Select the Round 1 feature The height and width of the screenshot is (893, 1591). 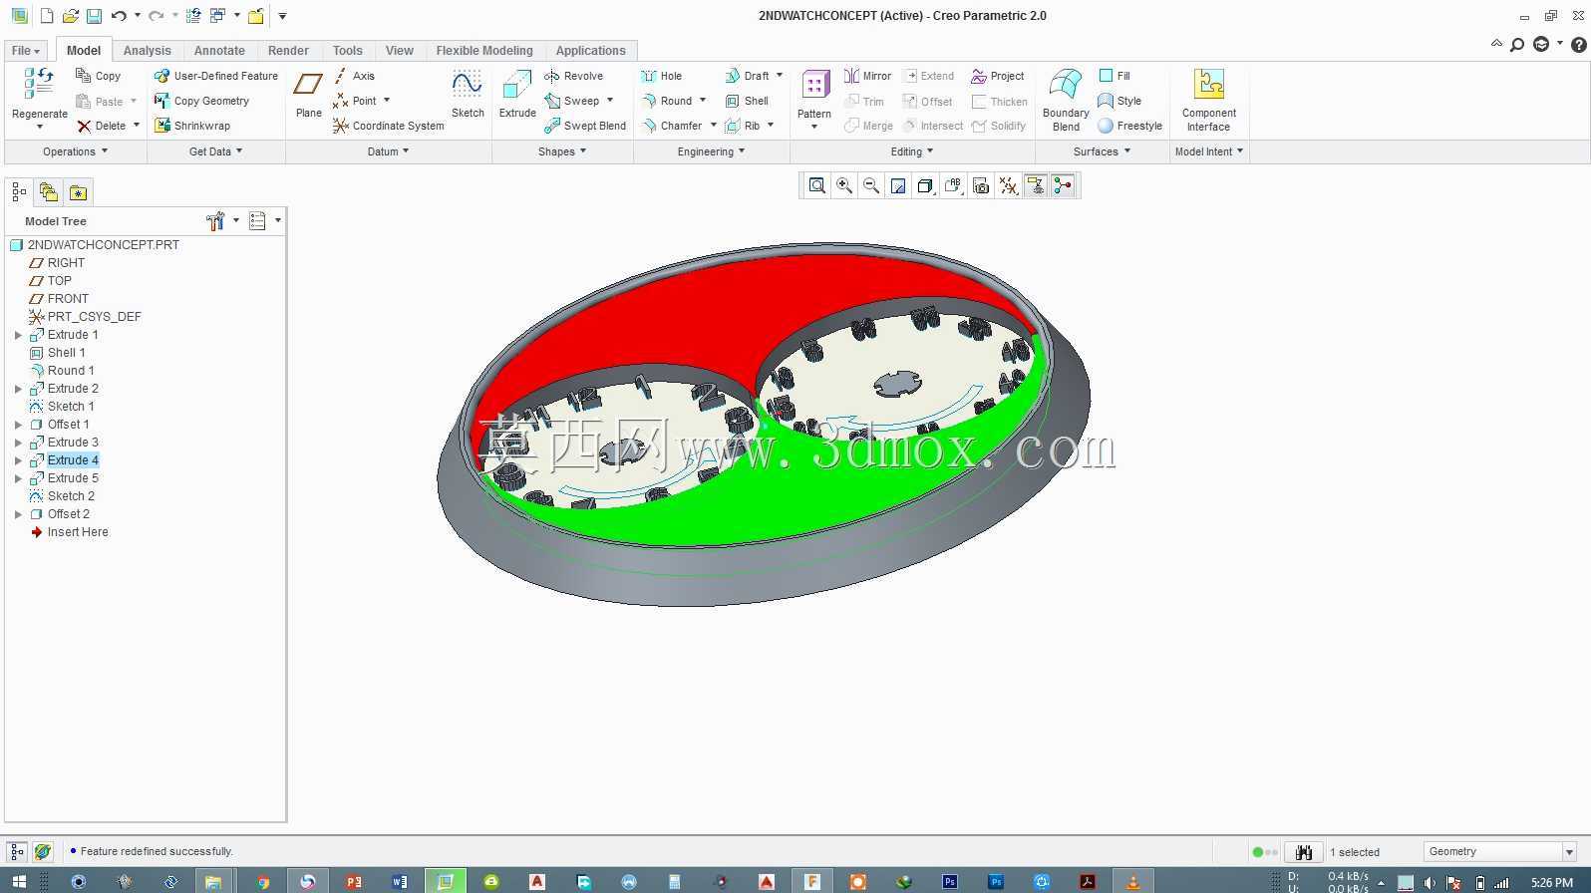click(62, 371)
